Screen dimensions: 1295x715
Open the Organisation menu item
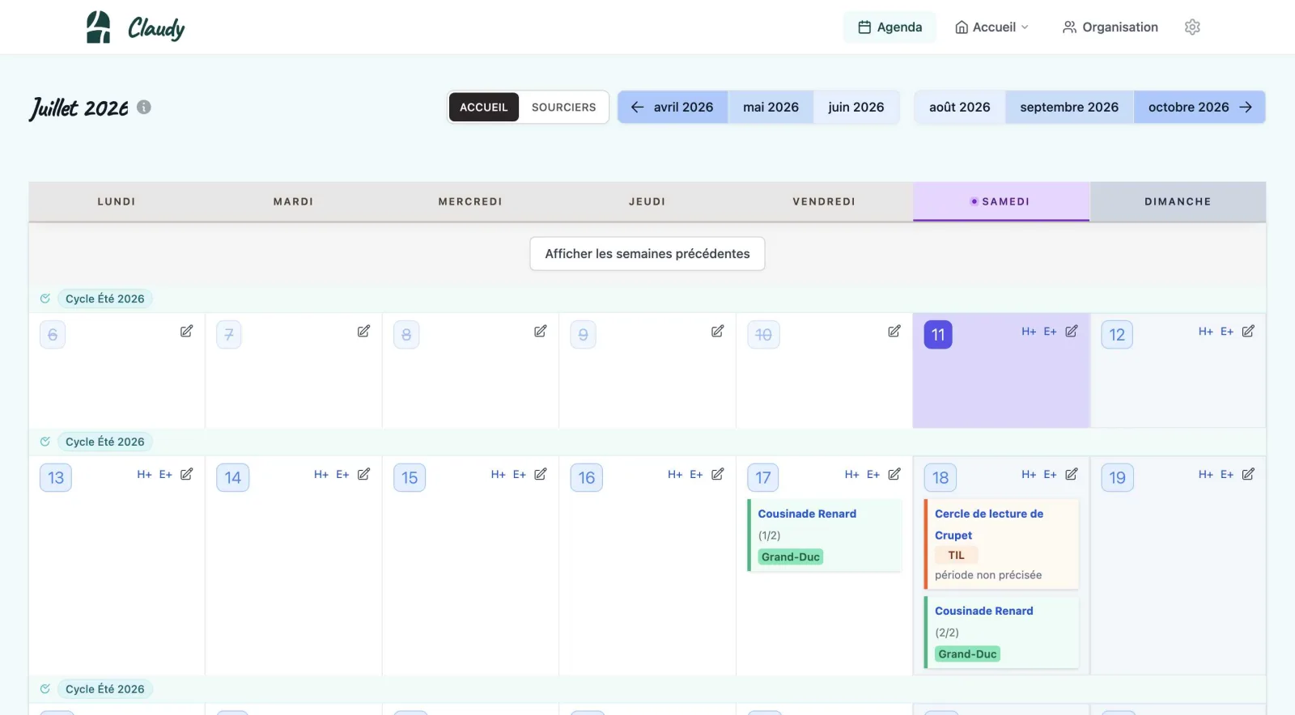click(x=1110, y=27)
